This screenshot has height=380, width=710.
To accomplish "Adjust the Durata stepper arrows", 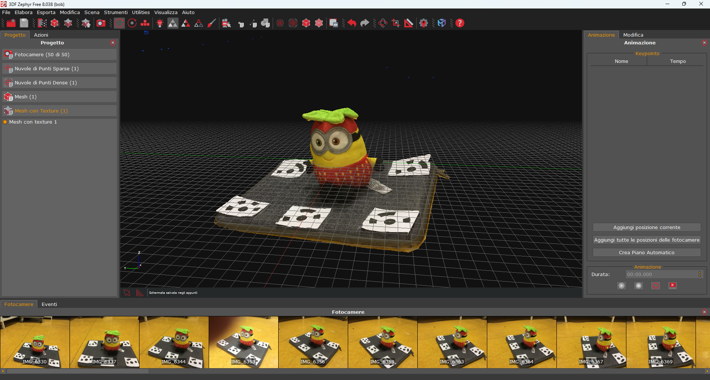I will (700, 274).
